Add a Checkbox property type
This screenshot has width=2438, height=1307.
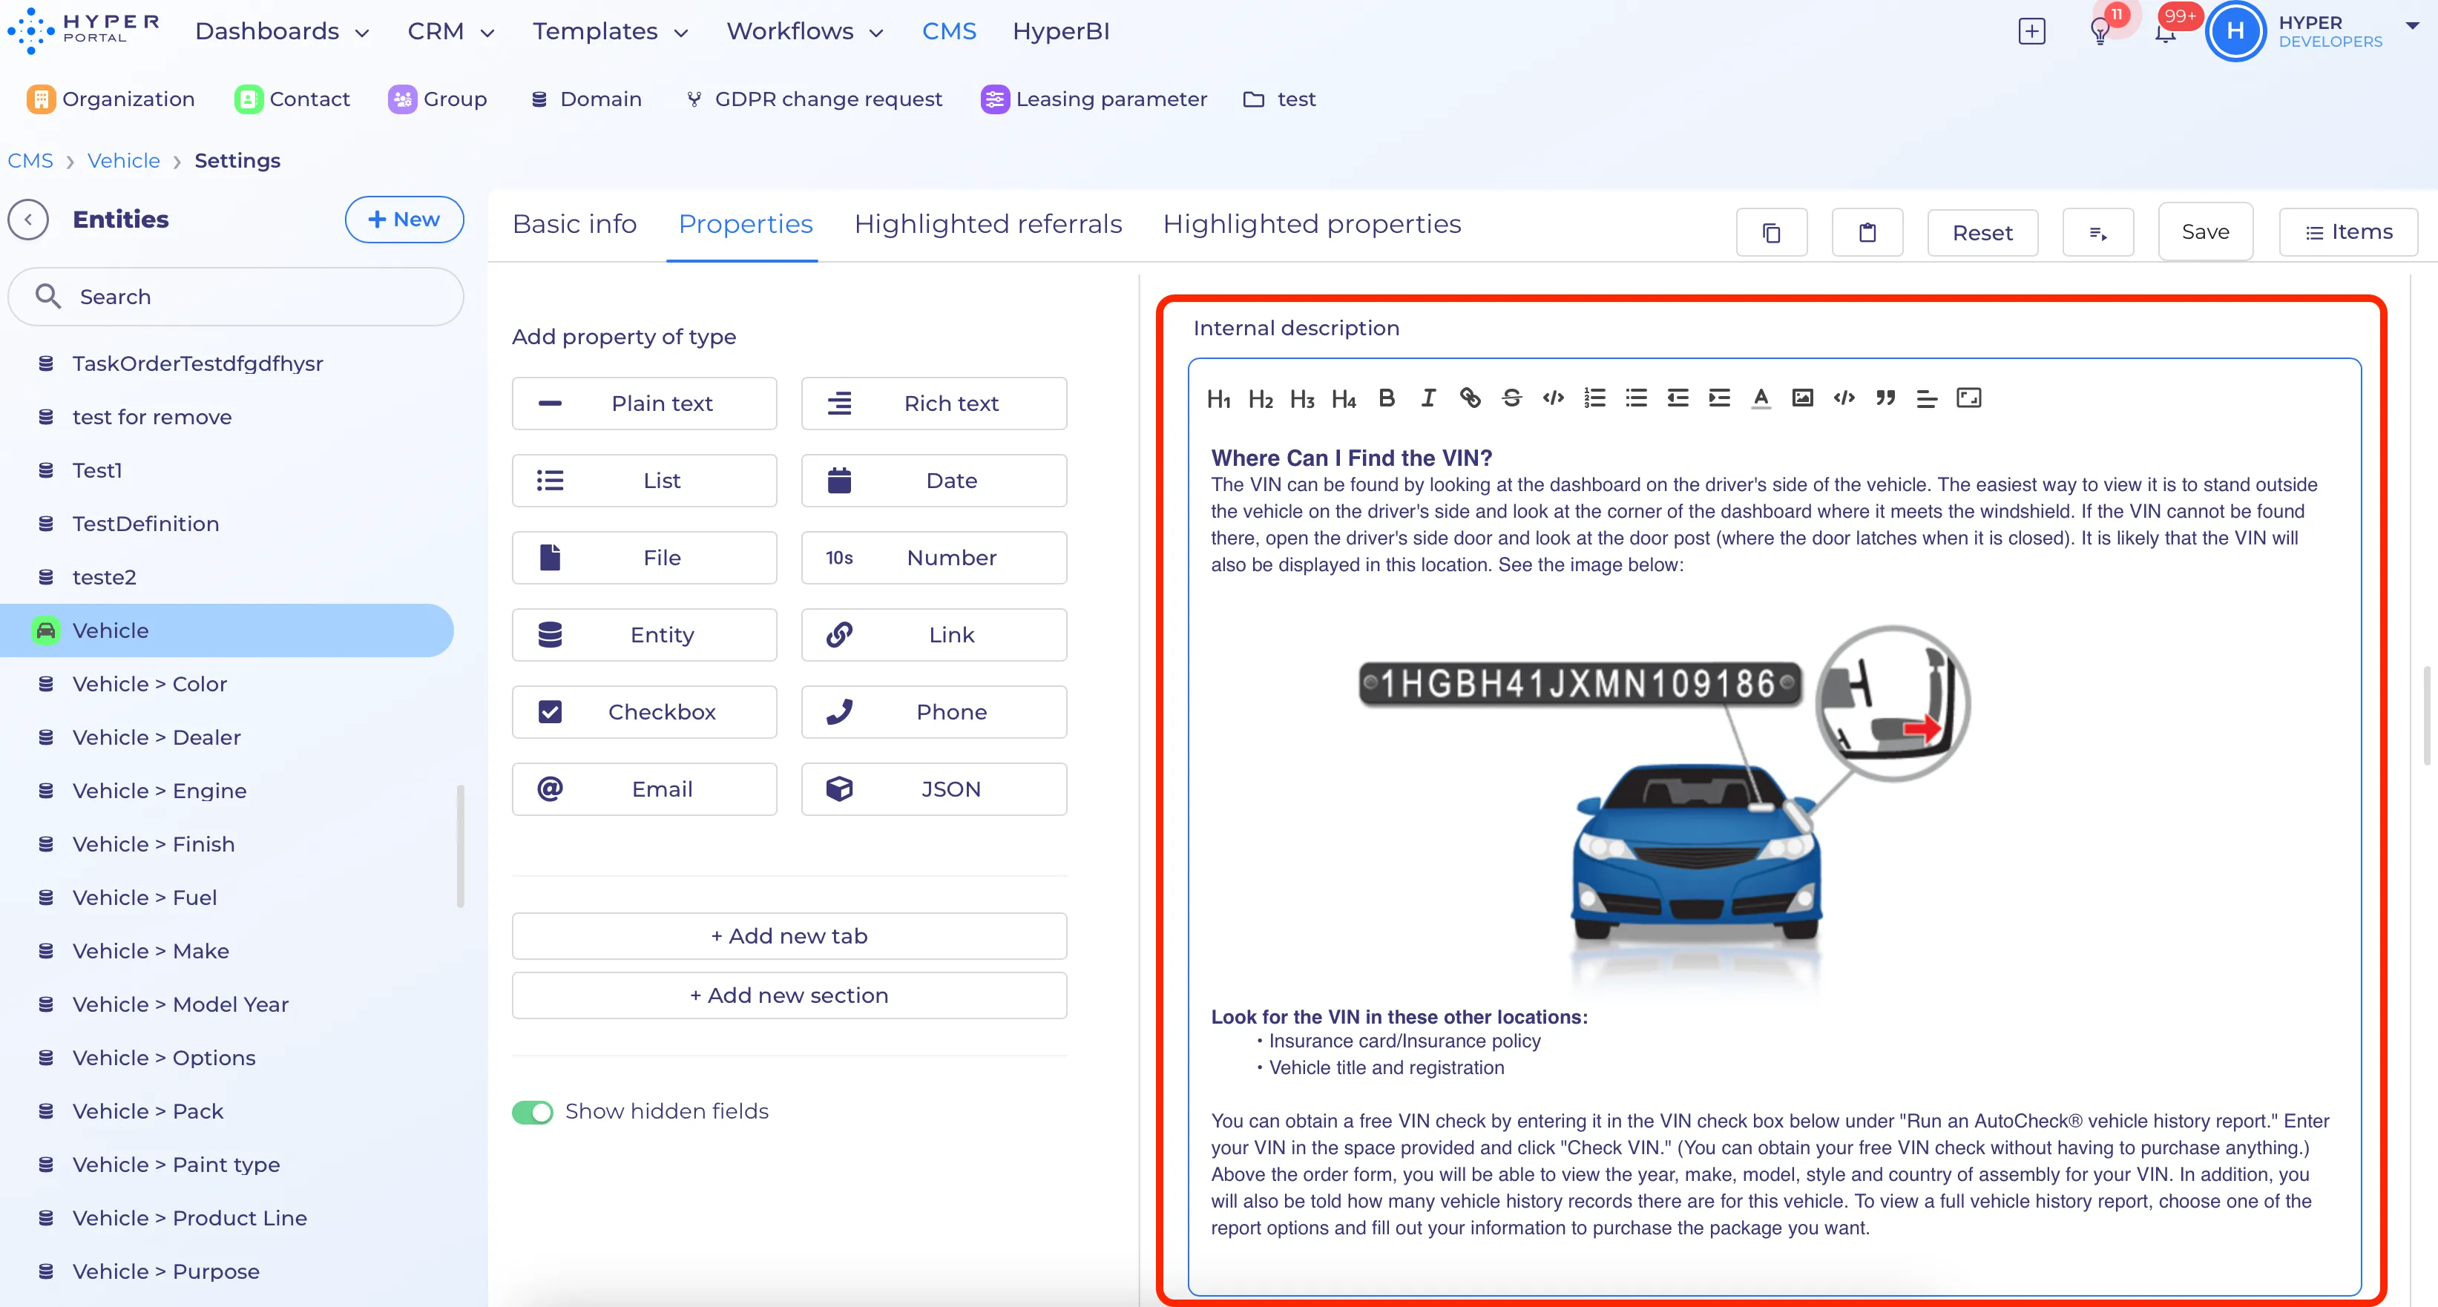645,711
